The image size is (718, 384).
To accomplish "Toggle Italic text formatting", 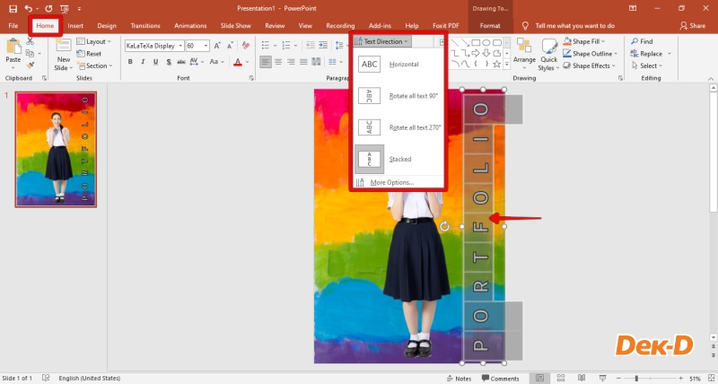I will [x=143, y=62].
